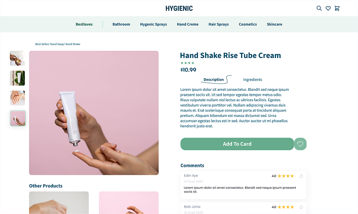Go to the Bathroom category
Viewport: 358px width, 214px height.
(121, 24)
